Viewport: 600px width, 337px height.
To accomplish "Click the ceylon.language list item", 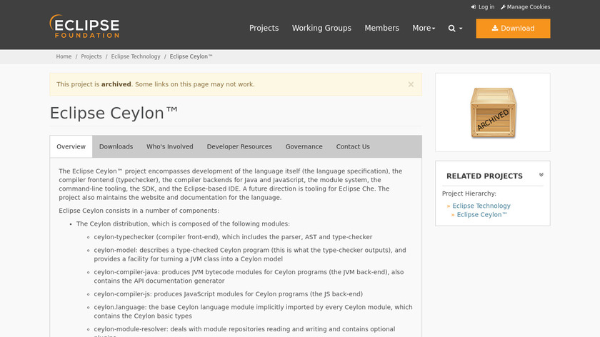I will click(x=253, y=311).
